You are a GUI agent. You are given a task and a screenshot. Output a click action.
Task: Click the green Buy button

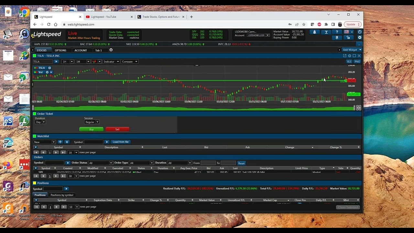pyautogui.click(x=92, y=129)
